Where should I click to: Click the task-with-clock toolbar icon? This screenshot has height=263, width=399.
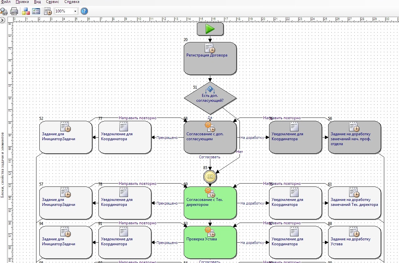(48, 11)
